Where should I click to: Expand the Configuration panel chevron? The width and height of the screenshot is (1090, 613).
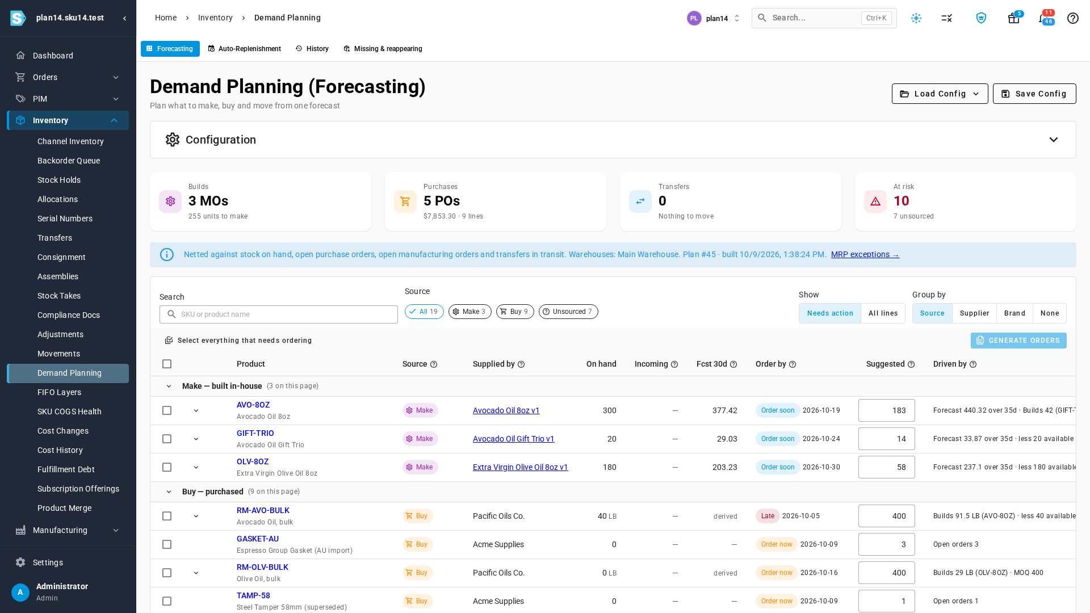point(1053,140)
